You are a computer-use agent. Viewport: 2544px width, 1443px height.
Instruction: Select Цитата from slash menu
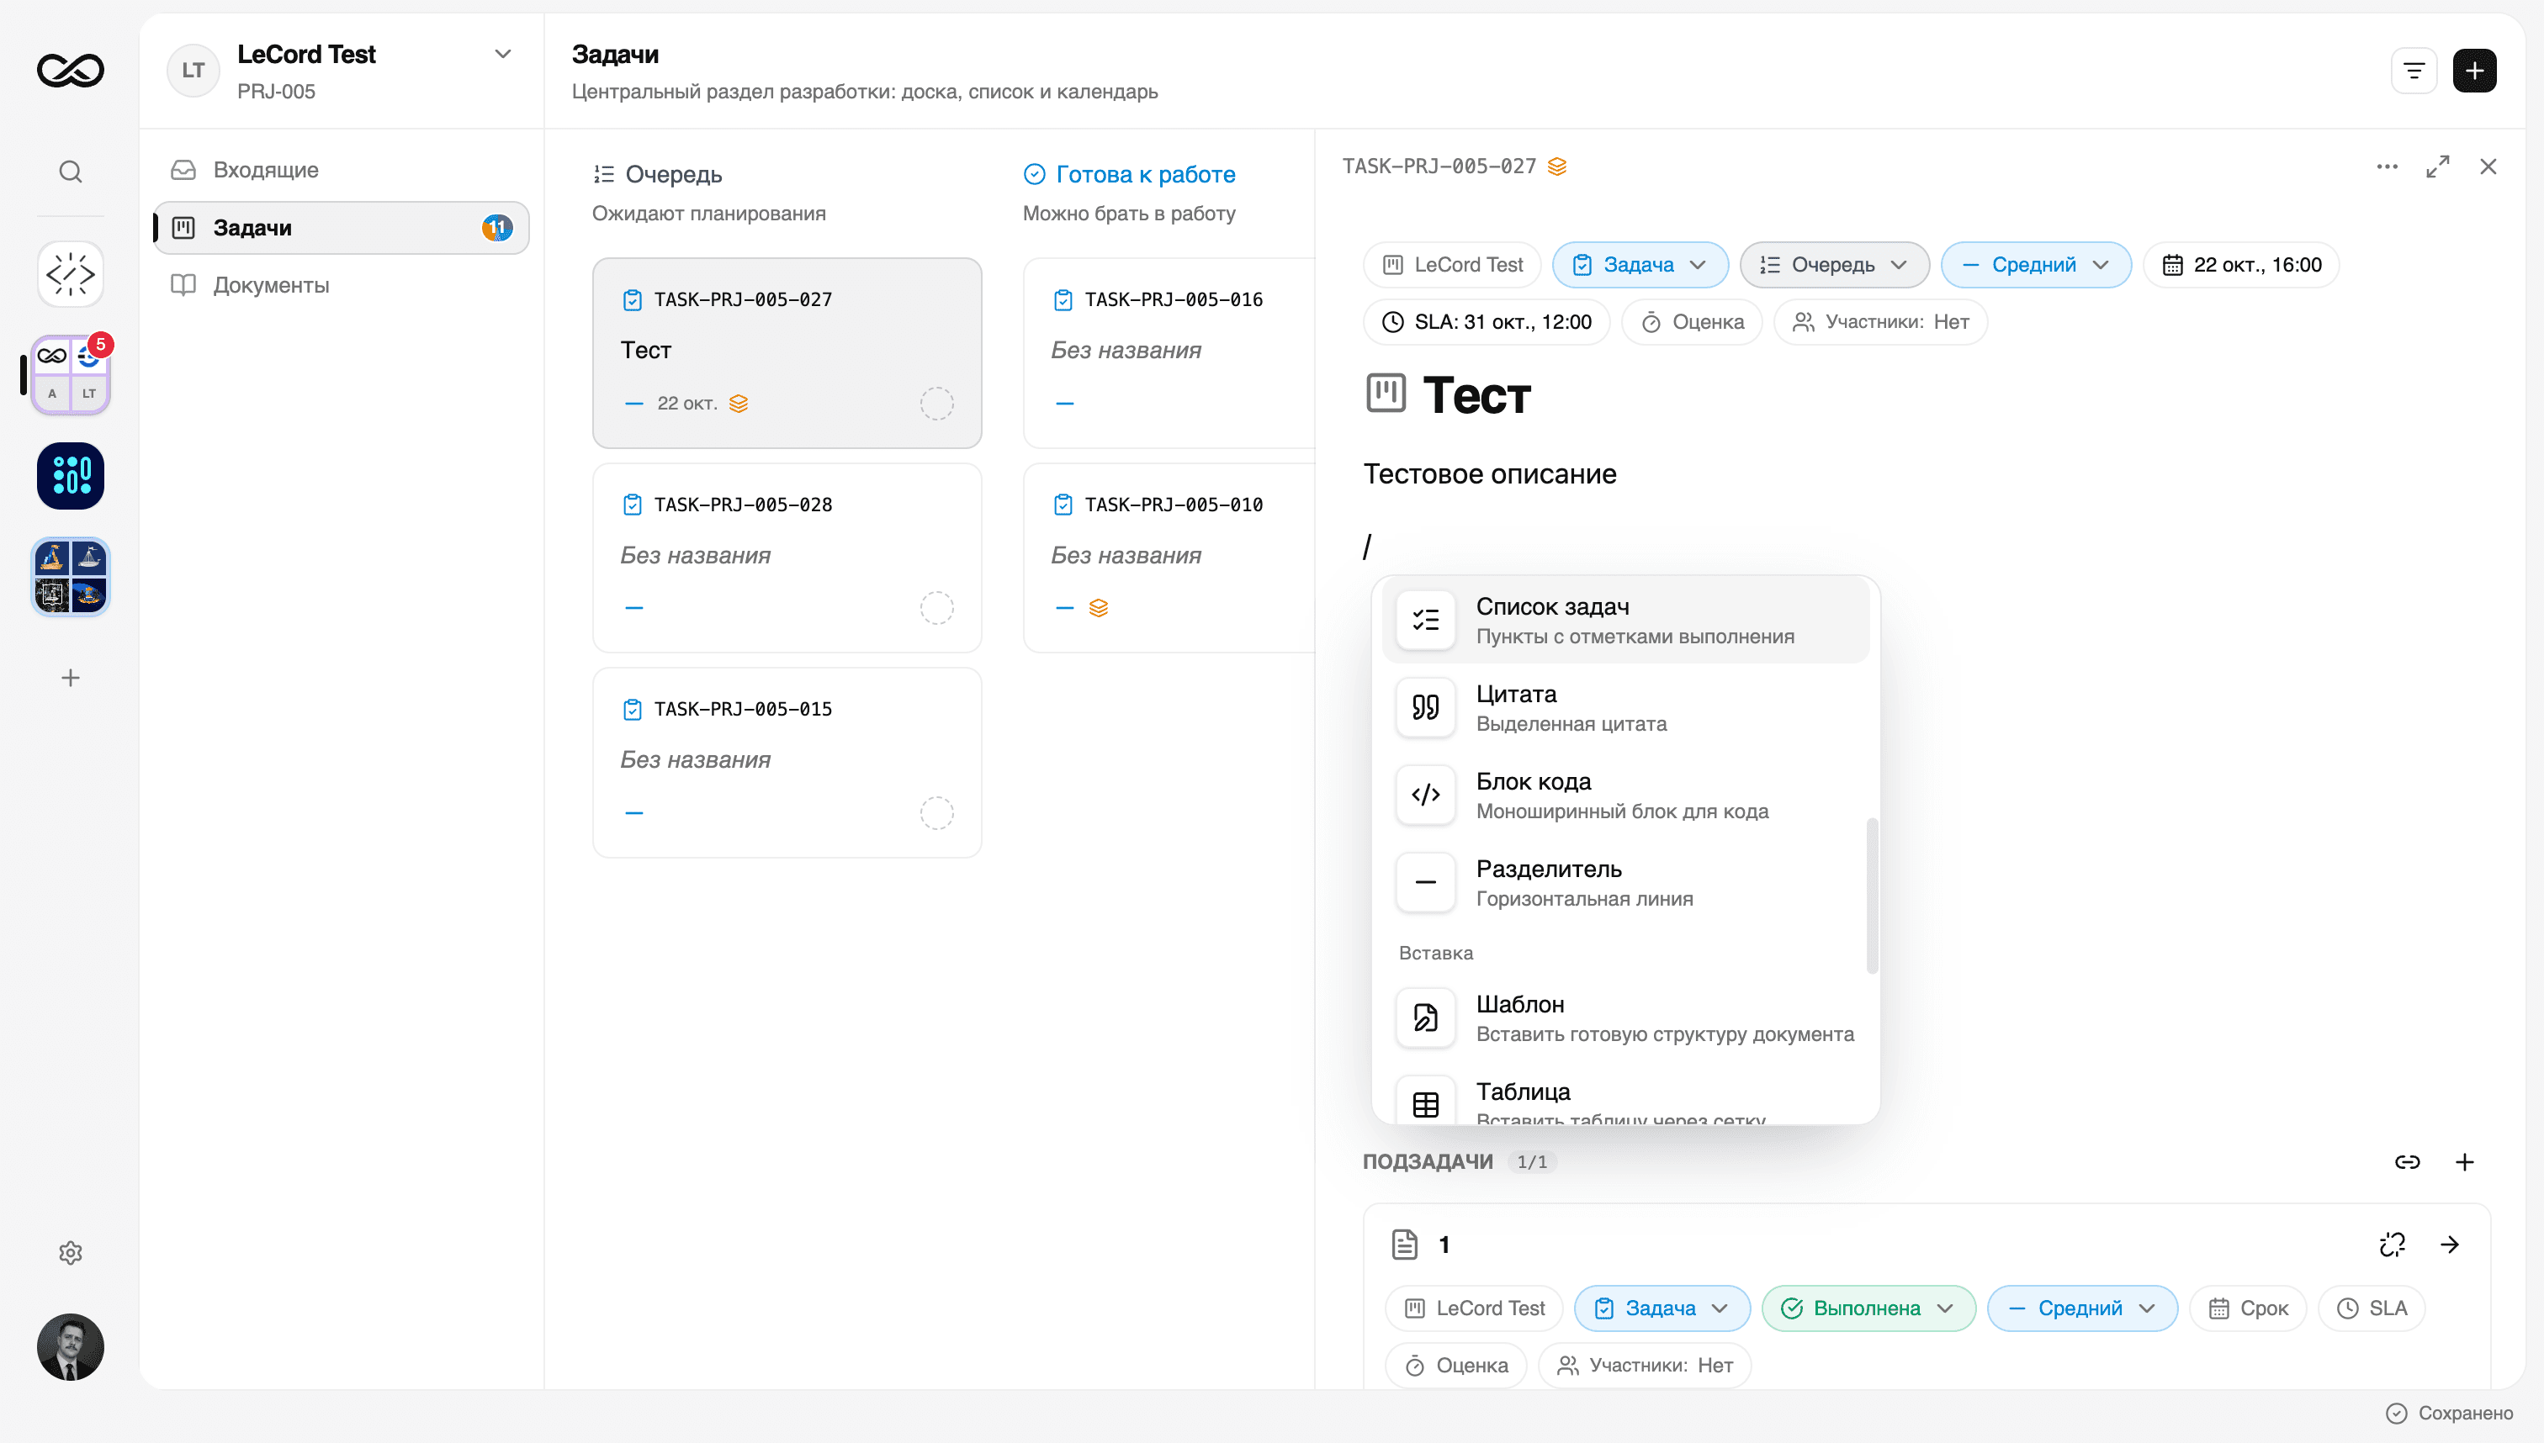(x=1625, y=708)
